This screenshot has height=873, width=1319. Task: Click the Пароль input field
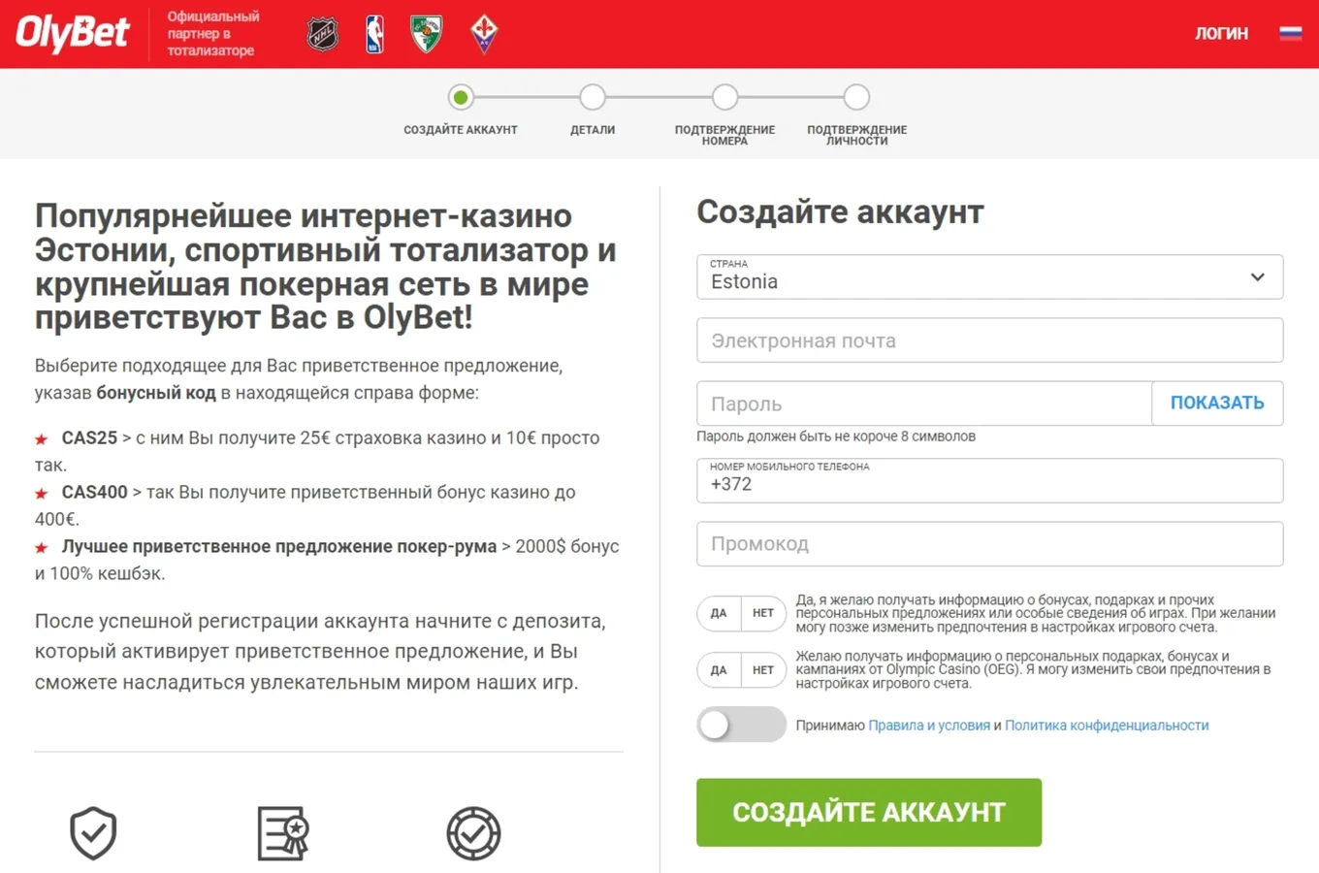(924, 404)
